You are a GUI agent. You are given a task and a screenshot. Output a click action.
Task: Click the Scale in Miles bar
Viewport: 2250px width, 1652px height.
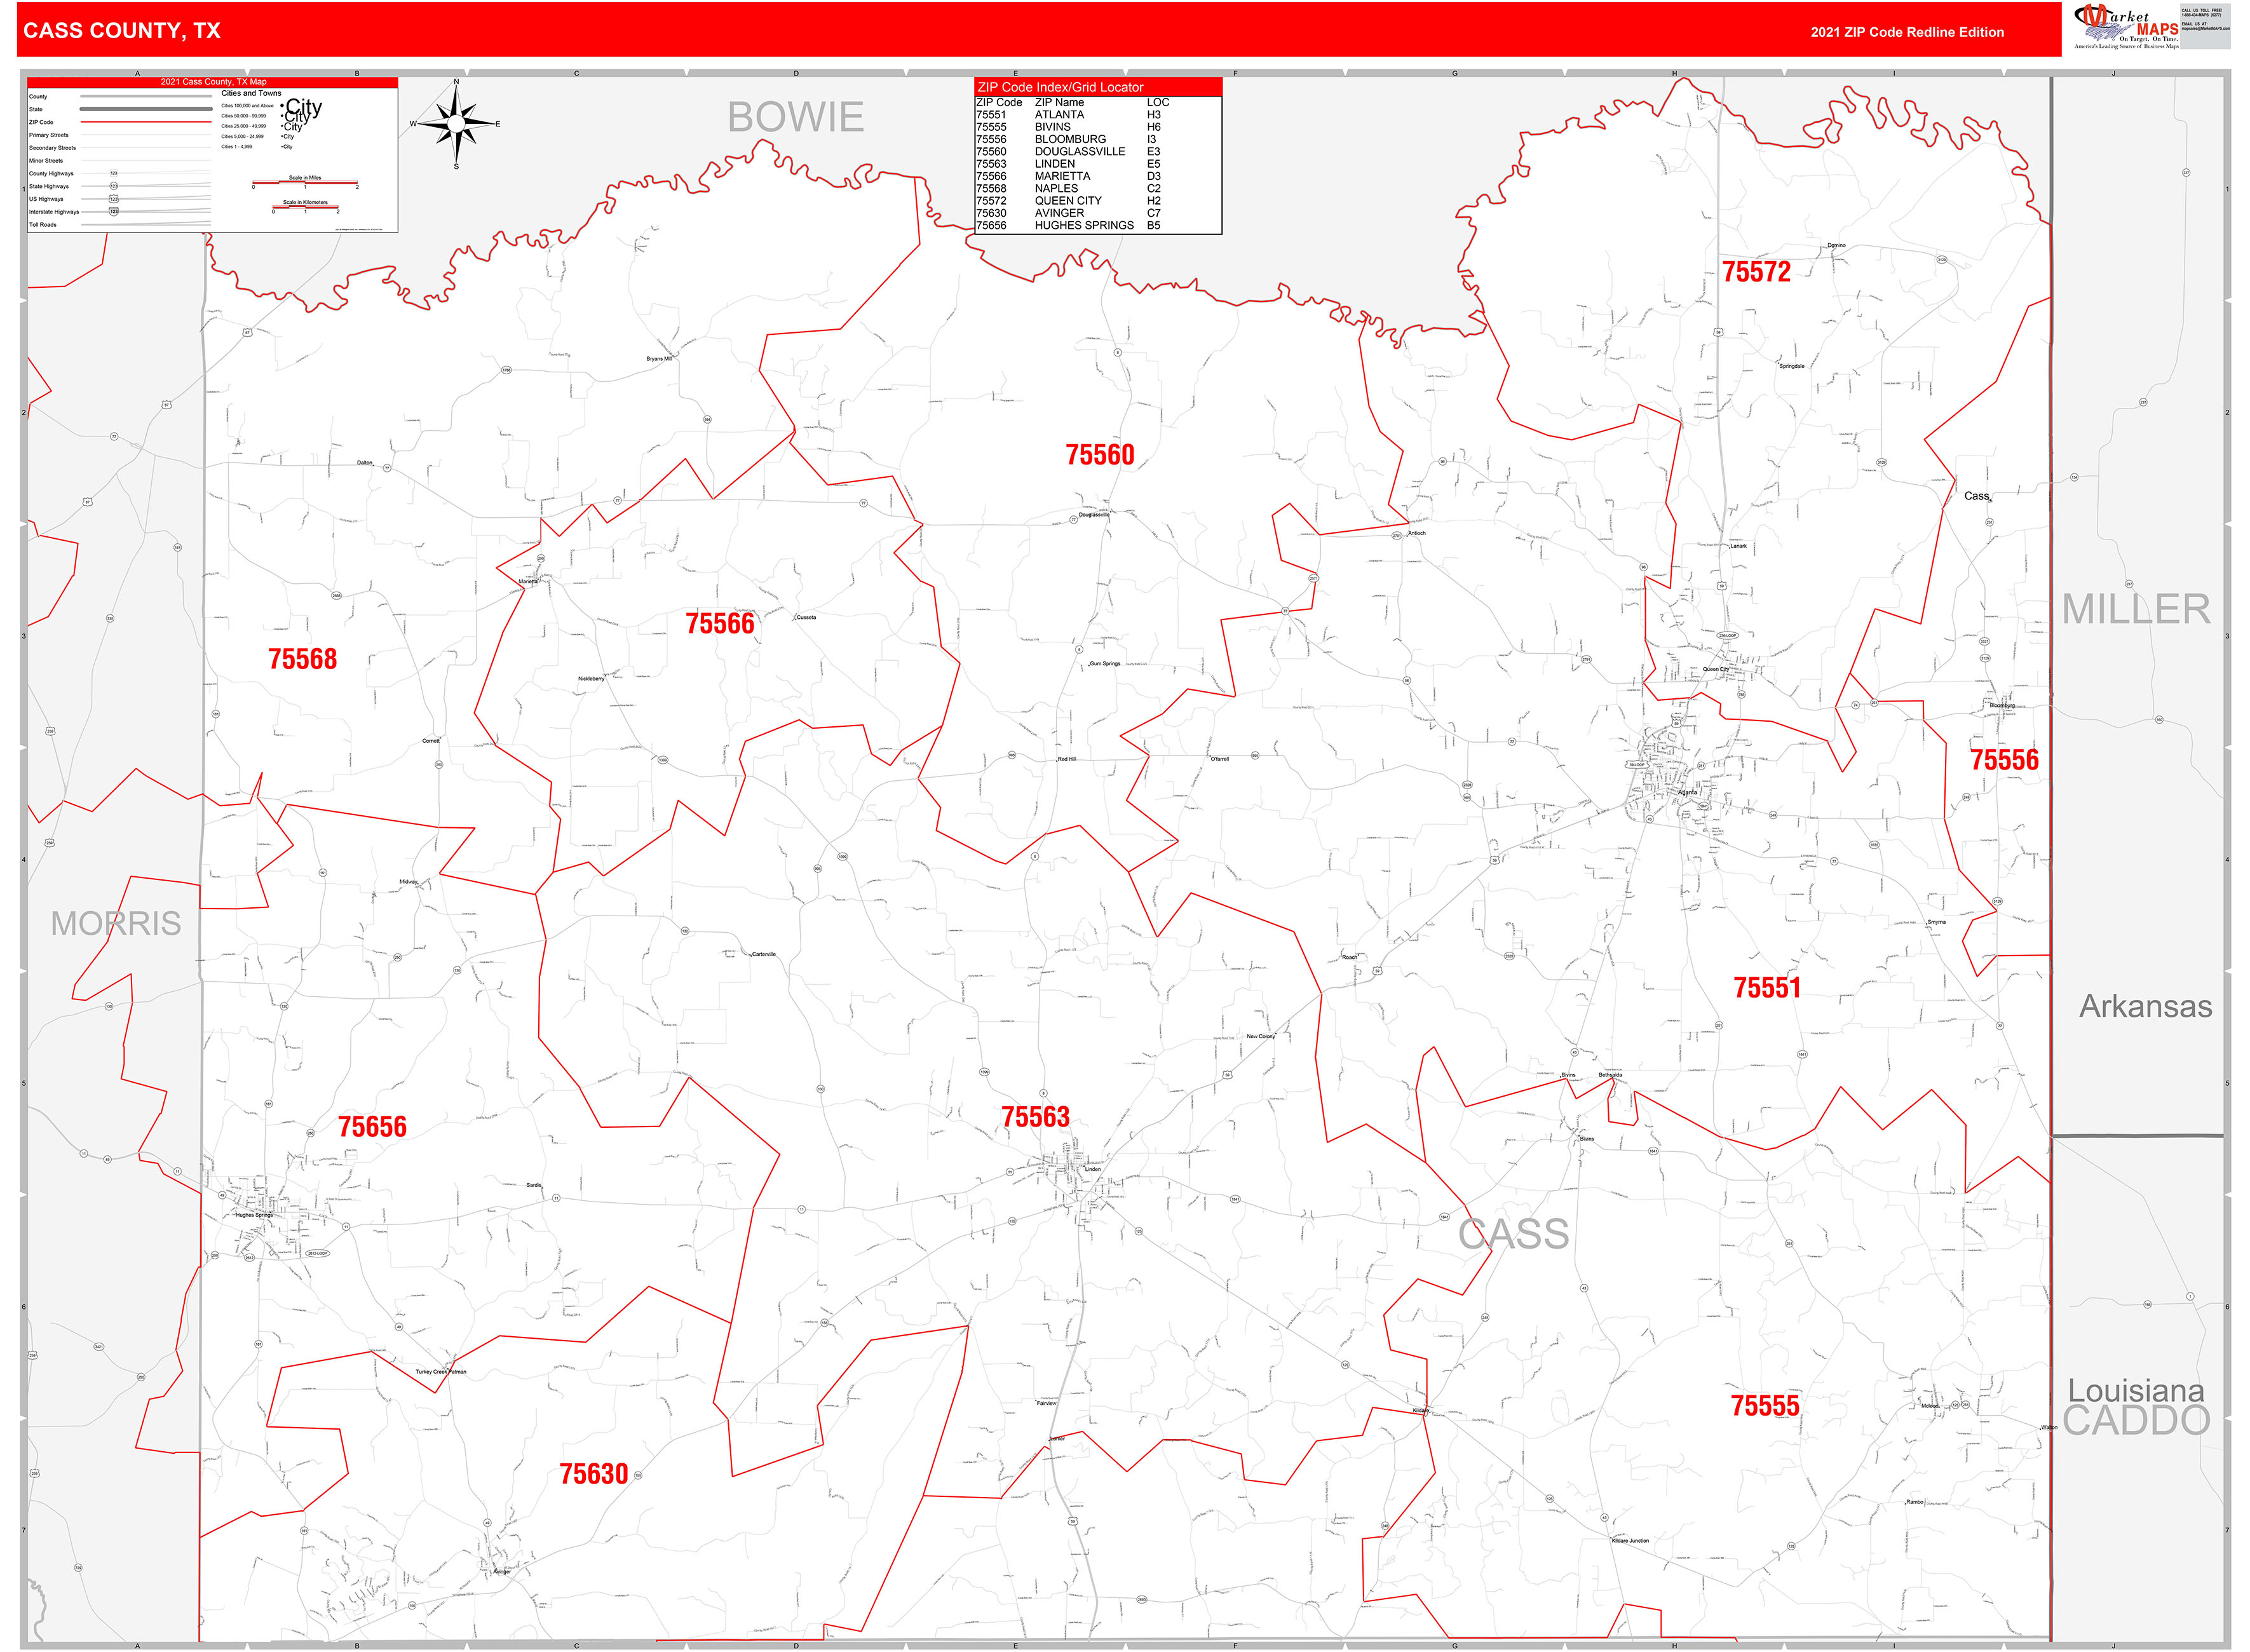pyautogui.click(x=305, y=183)
